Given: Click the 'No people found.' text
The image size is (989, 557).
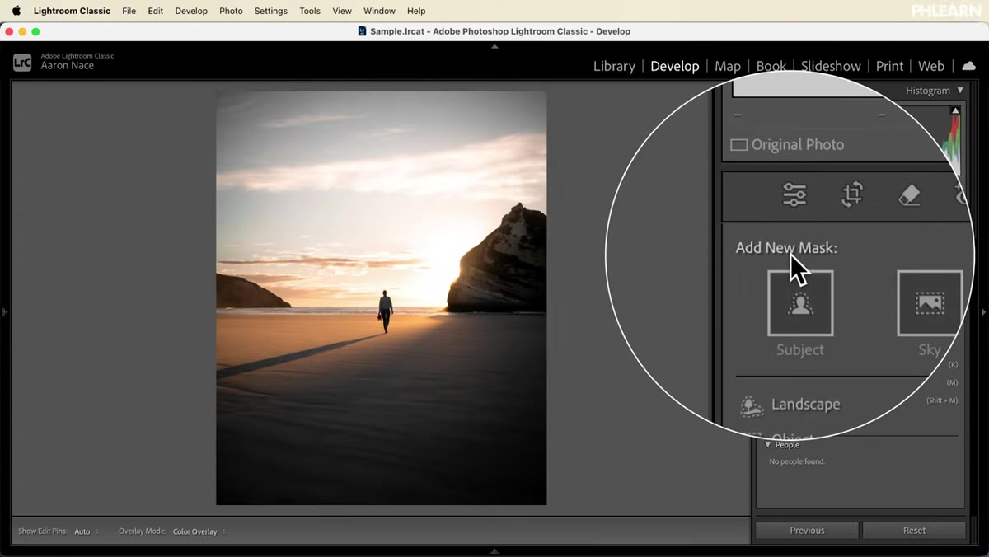Looking at the screenshot, I should [797, 461].
